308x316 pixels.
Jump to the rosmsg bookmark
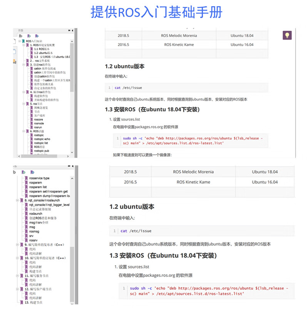point(35,231)
